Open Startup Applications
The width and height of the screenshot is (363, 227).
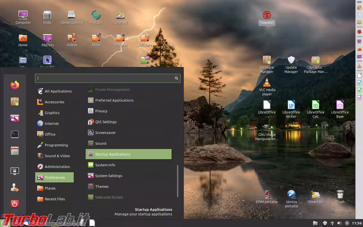tap(113, 154)
